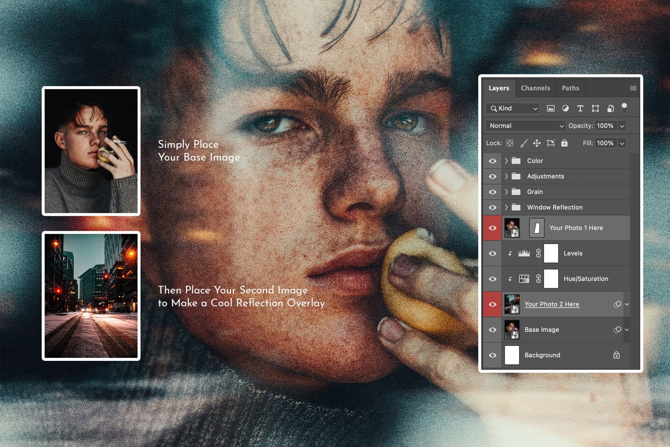Screen dimensions: 670x447
Task: Select the vector mask thumbnail of Your Photo 1 Here
Action: tap(536, 228)
